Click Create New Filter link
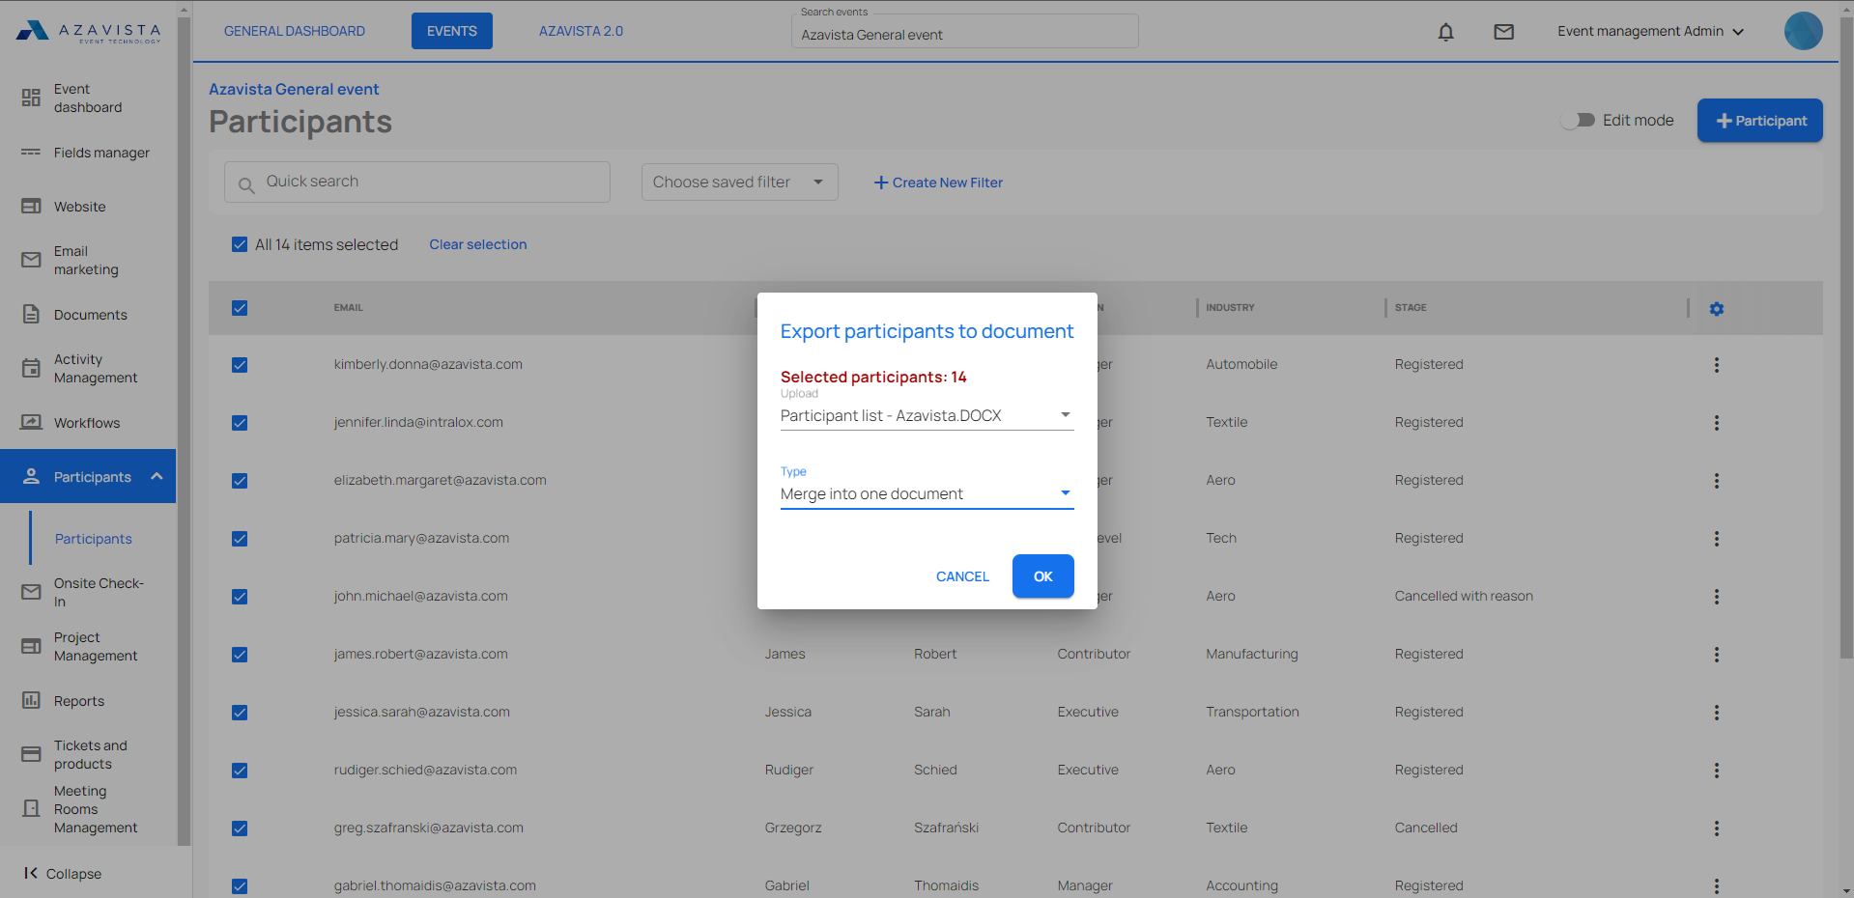This screenshot has width=1854, height=898. 938,182
